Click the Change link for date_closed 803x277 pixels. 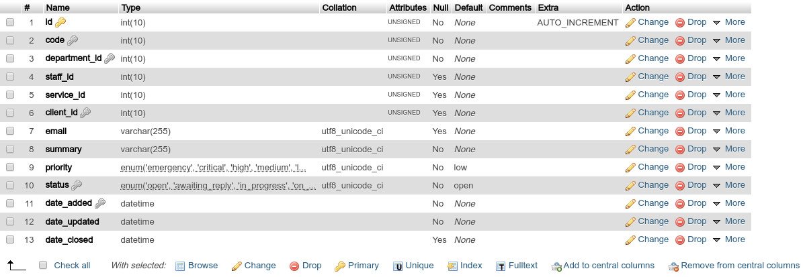[x=647, y=239]
